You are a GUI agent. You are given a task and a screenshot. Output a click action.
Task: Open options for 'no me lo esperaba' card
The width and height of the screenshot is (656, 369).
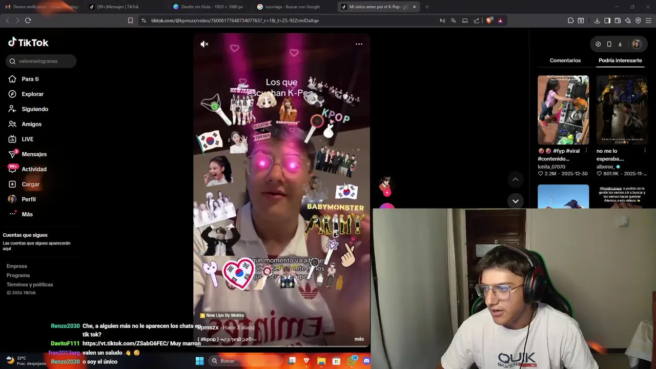(x=645, y=151)
